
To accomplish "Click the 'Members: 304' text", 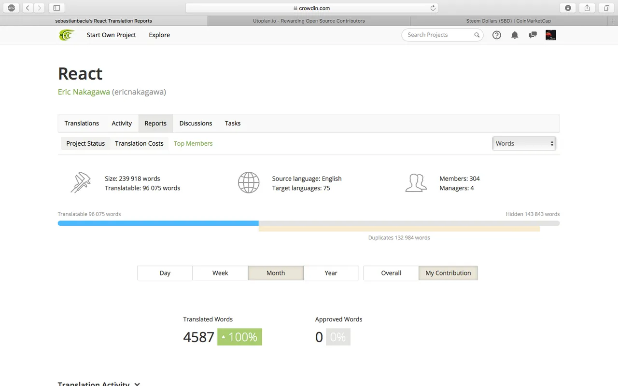I will pyautogui.click(x=460, y=179).
